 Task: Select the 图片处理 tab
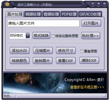point(15,14)
